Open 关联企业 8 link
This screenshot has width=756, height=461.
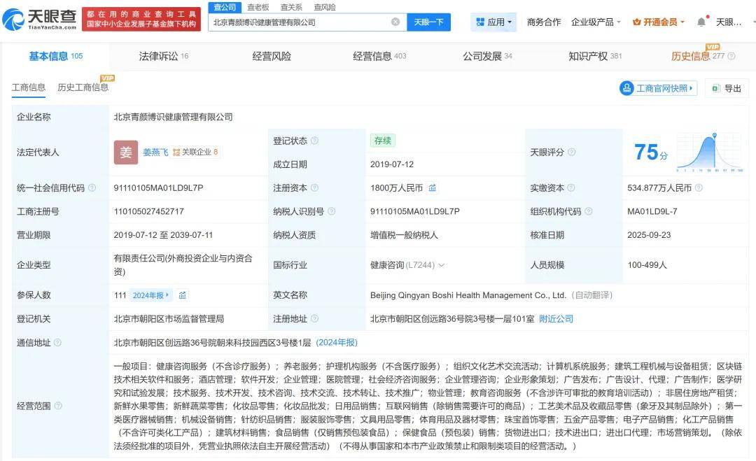click(x=195, y=153)
